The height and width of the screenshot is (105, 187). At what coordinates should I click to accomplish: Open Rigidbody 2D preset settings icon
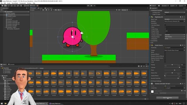(182, 17)
